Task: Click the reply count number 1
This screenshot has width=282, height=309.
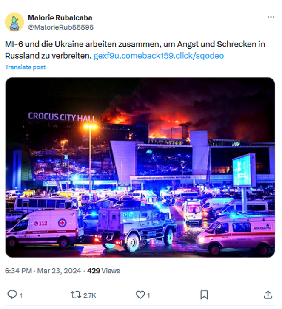Action: 21,295
